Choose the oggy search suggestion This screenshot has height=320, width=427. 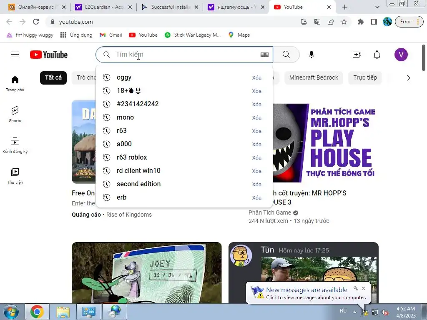click(184, 77)
